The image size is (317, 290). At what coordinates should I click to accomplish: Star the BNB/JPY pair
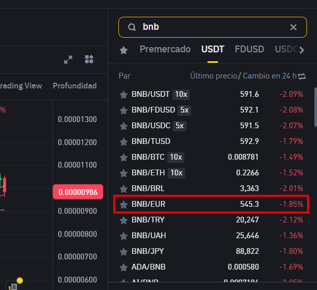(124, 251)
